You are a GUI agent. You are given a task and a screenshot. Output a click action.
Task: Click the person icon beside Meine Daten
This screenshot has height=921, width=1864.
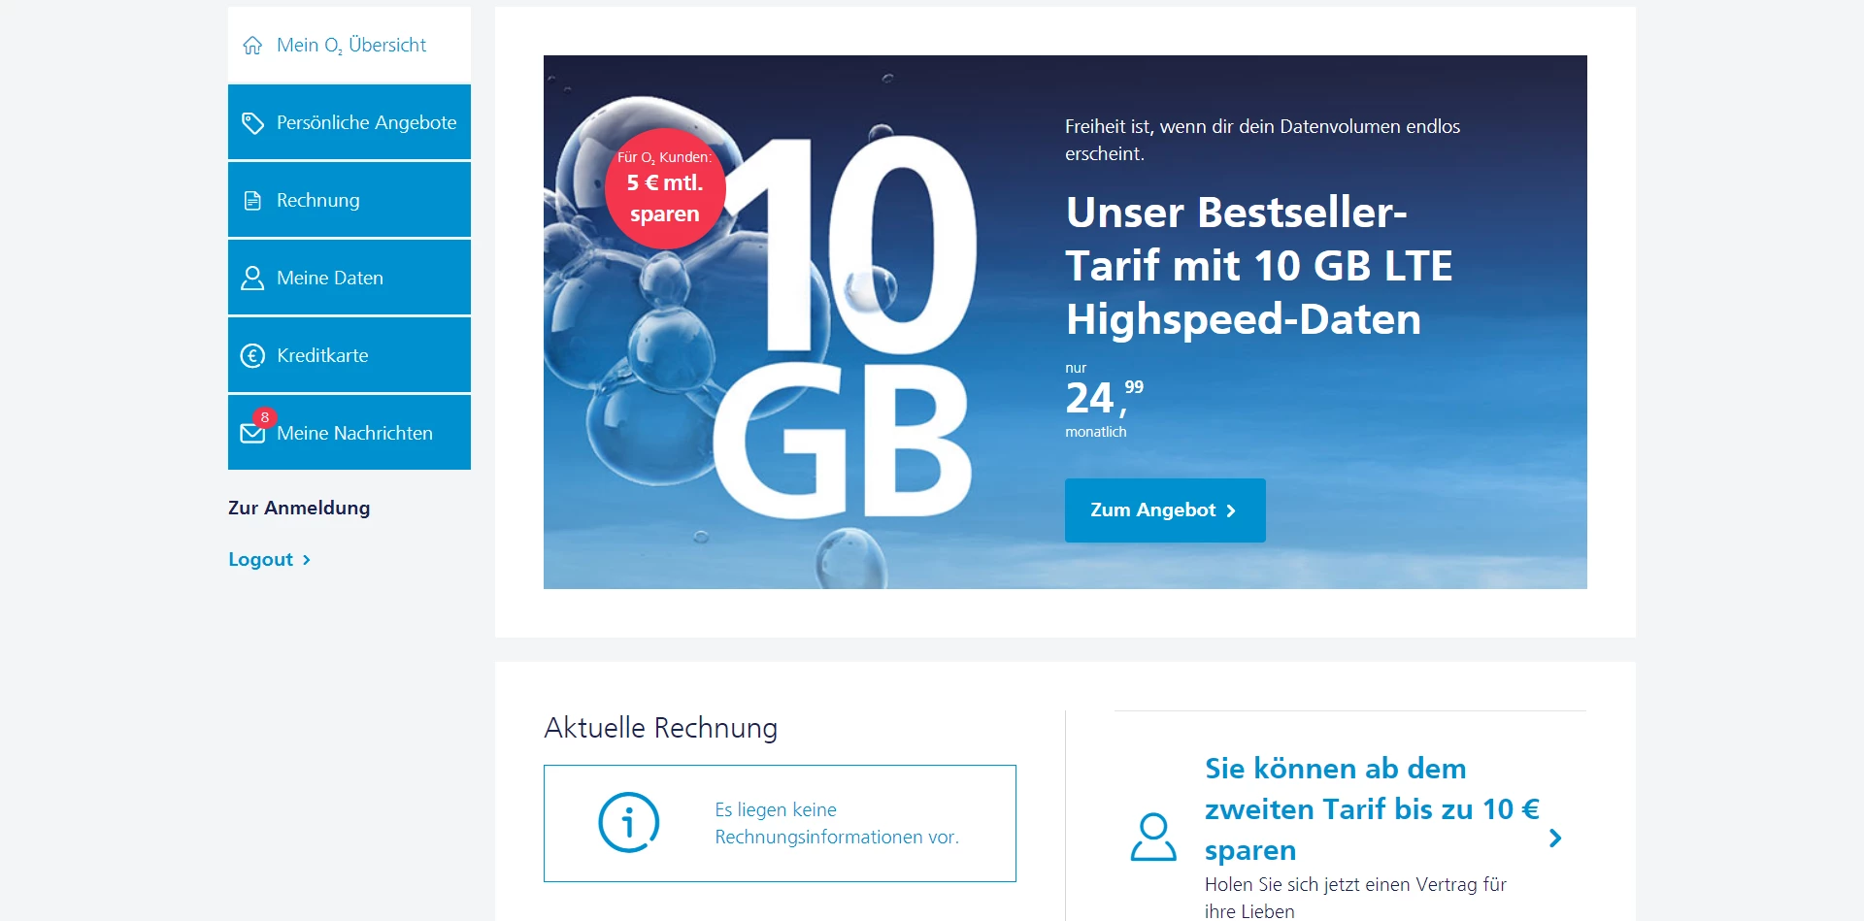(252, 279)
